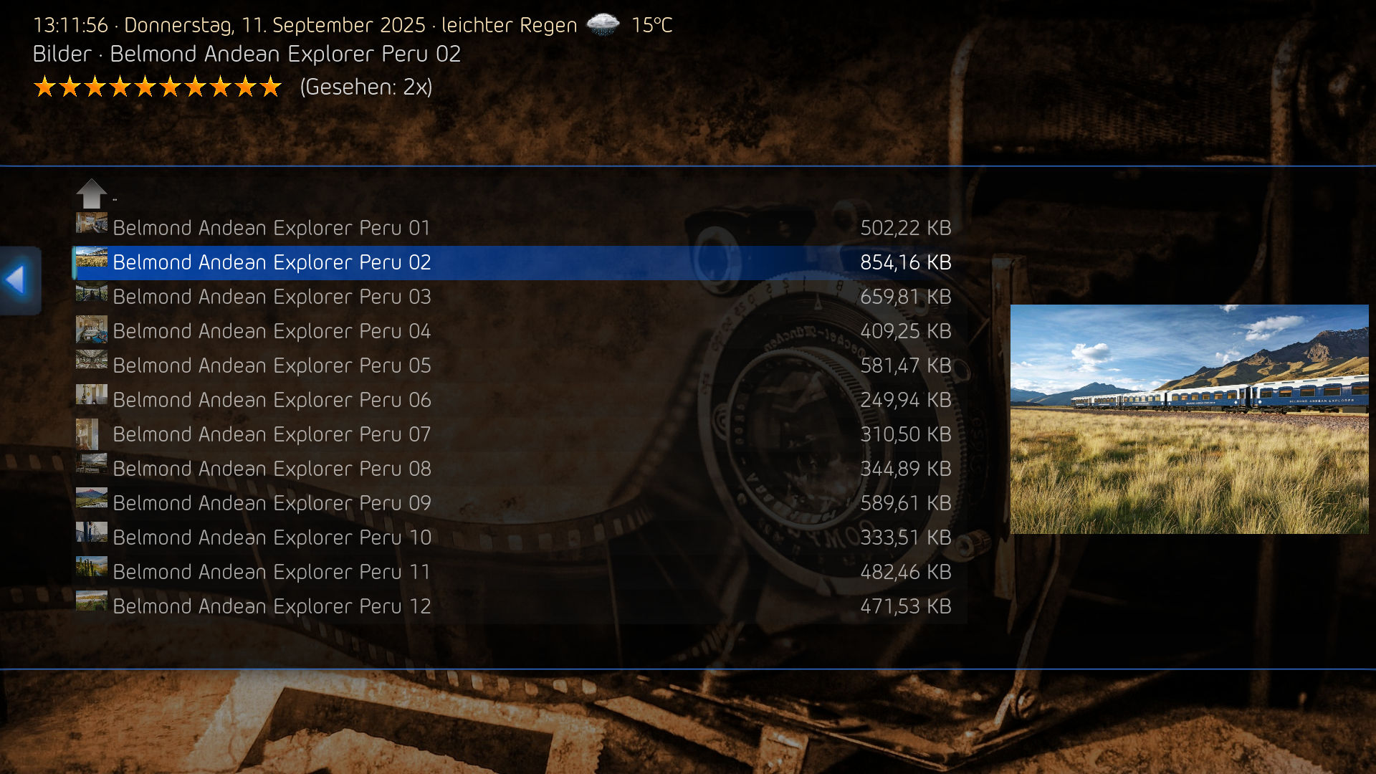Screen dimensions: 1376x774
Task: Open Belmond Andean Explorer Peru 12
Action: [x=512, y=606]
